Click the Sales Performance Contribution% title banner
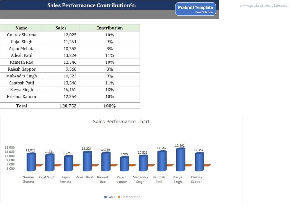Screen dimensions: 291x210 pos(92,5)
